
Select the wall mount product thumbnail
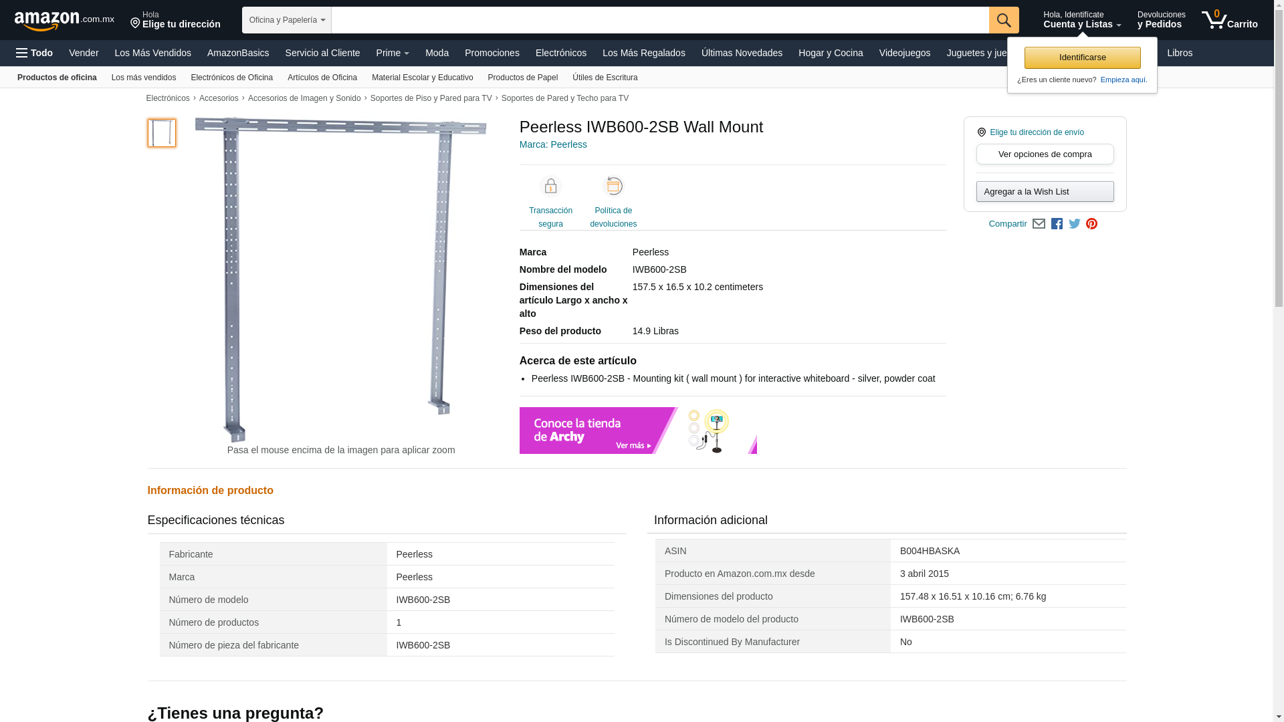pos(162,133)
